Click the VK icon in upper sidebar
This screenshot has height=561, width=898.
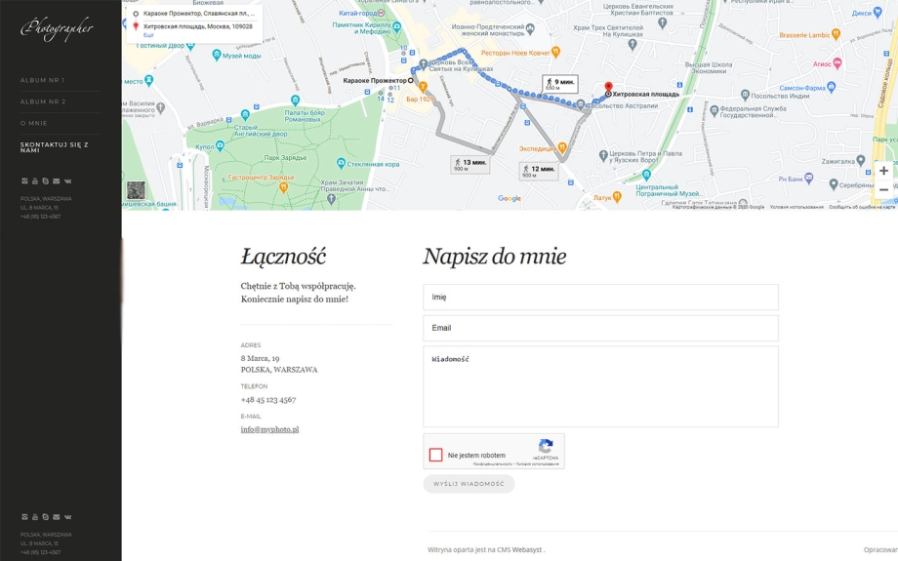[67, 181]
